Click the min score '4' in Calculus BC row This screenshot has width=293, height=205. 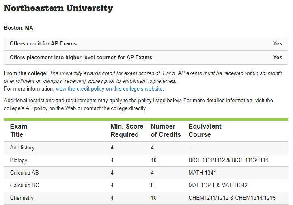[112, 185]
